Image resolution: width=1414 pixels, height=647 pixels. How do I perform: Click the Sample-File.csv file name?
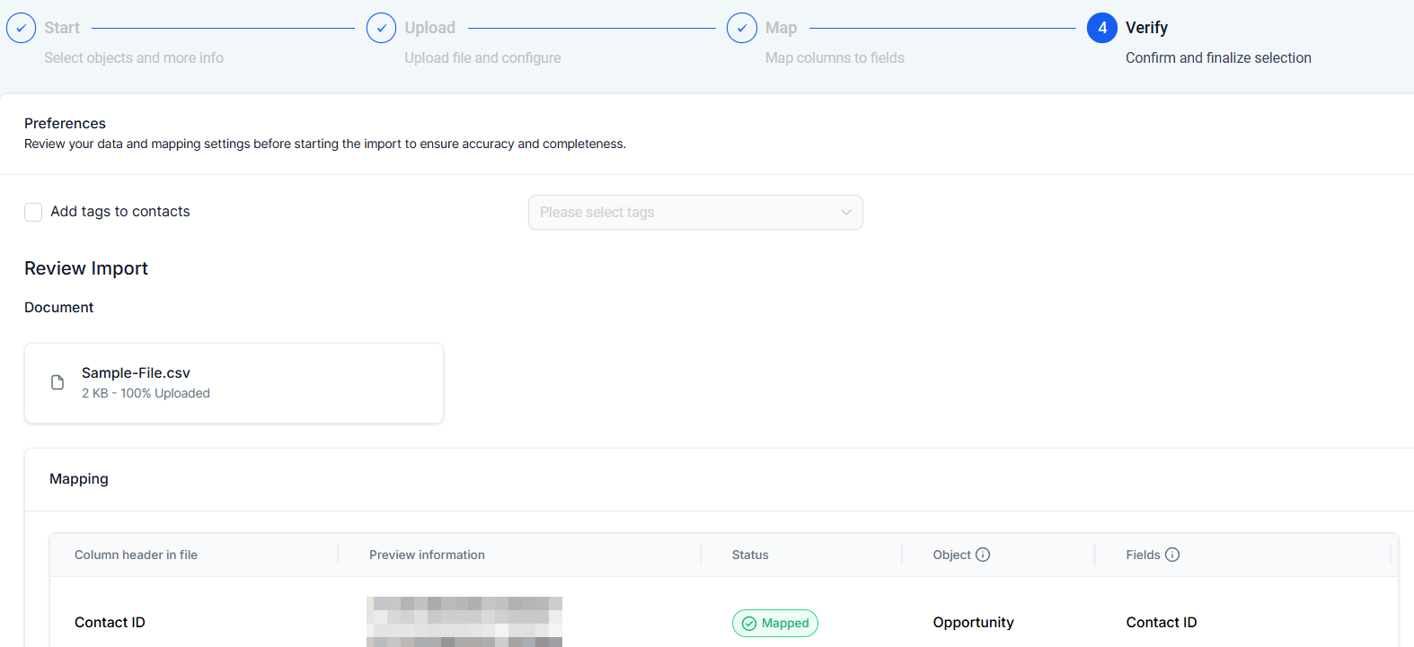[x=136, y=372]
